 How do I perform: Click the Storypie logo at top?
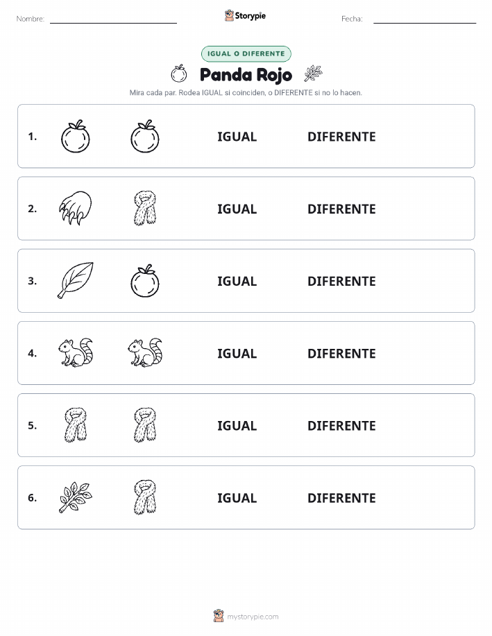245,16
